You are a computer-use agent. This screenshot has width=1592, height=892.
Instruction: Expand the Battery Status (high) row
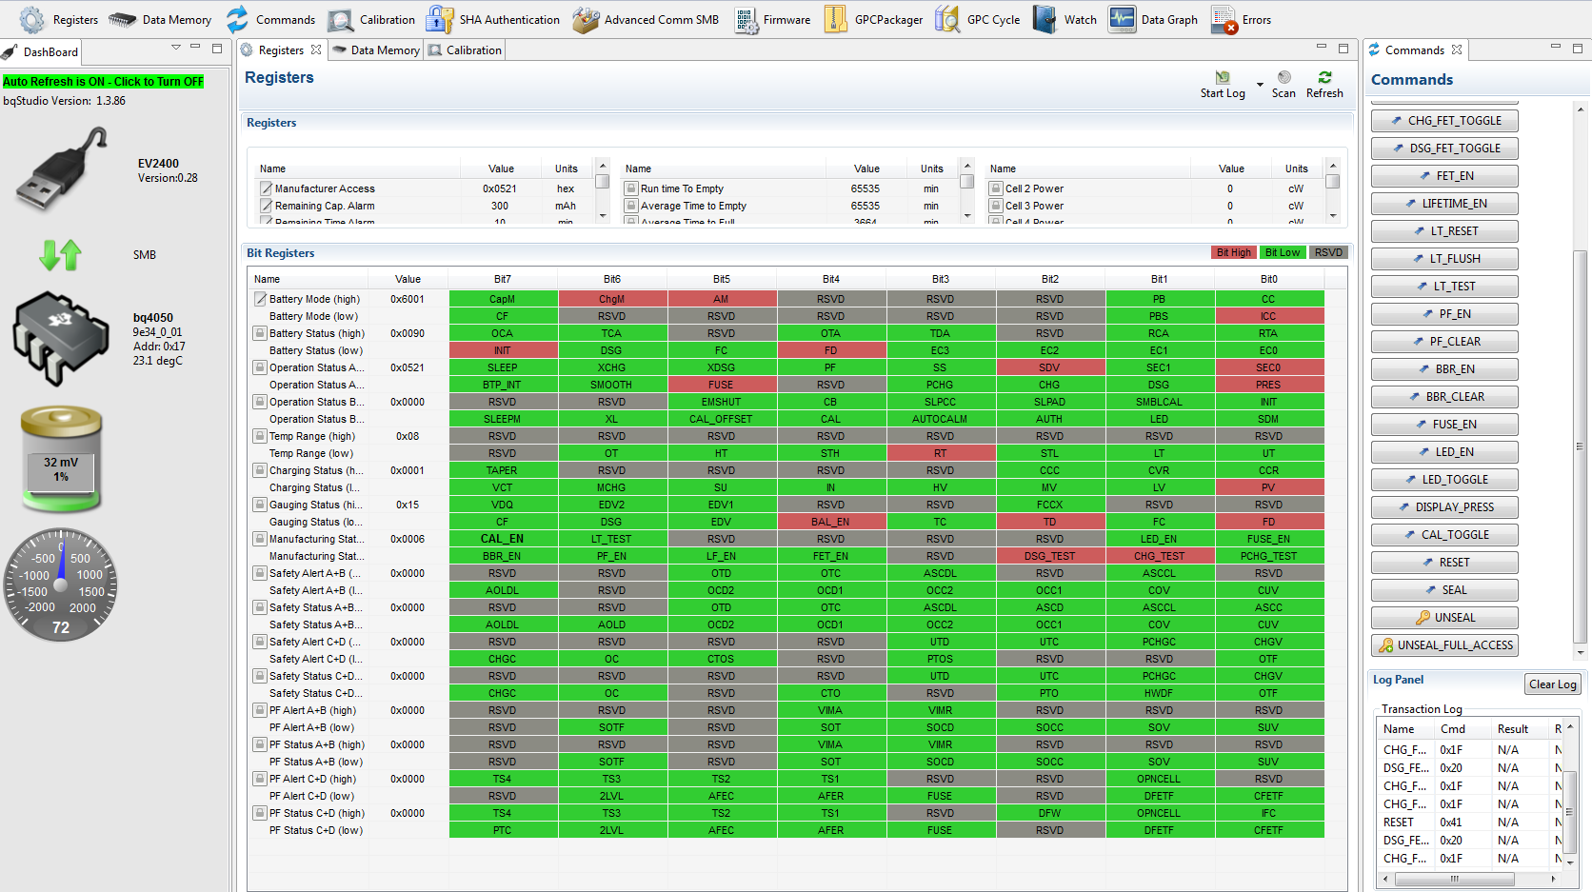259,333
